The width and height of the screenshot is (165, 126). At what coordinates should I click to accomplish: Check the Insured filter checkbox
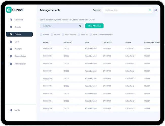52,35
